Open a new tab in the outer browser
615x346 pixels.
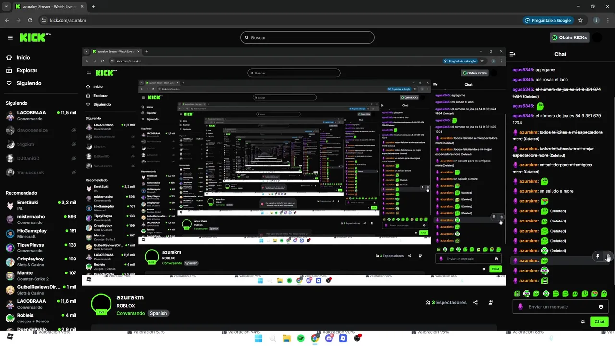click(93, 7)
